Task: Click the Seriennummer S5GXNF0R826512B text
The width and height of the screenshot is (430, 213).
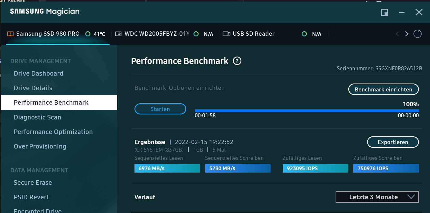Action: point(379,69)
